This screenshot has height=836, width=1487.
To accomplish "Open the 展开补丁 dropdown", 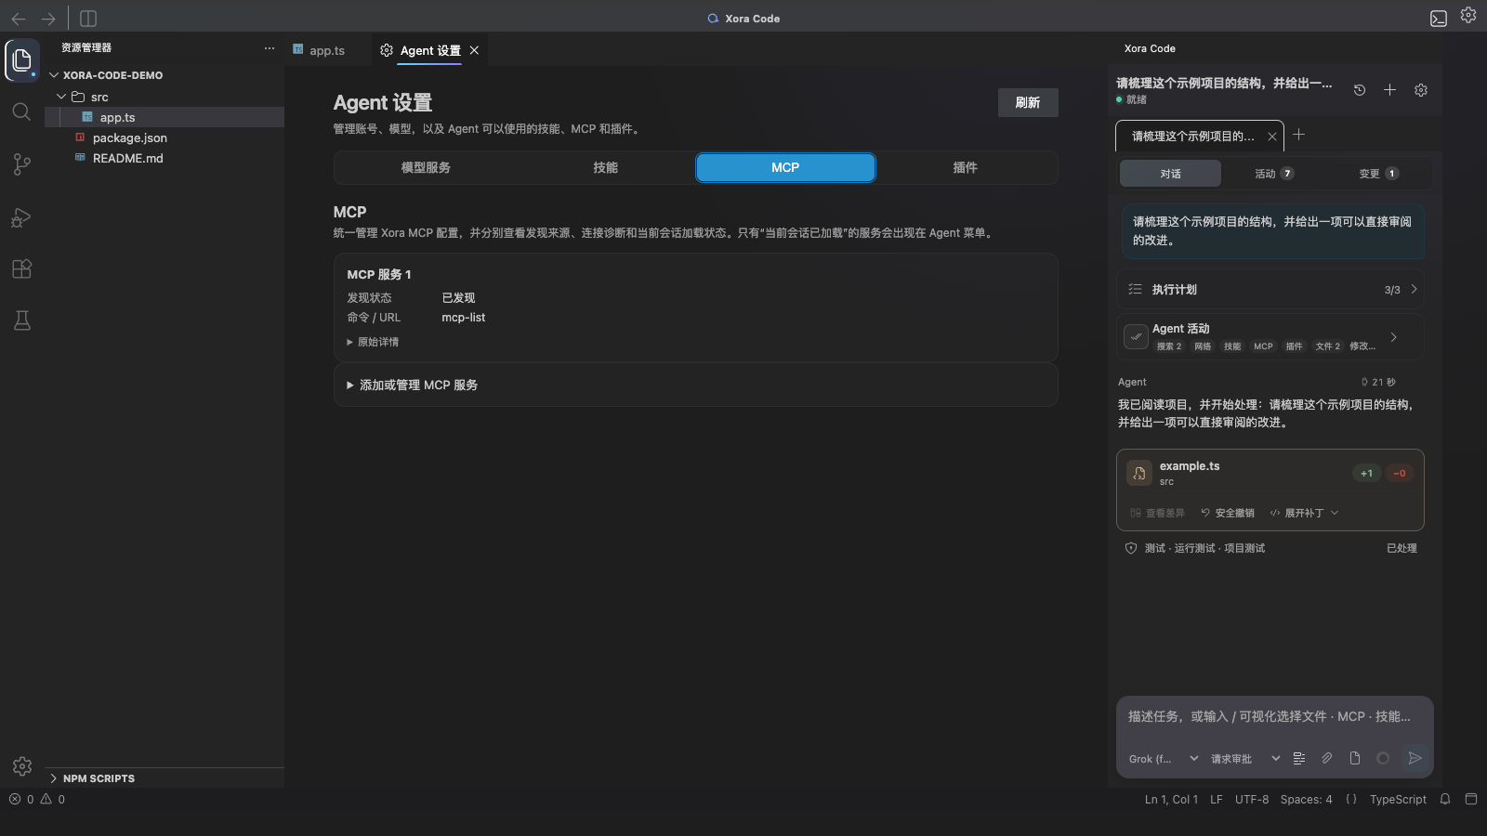I will (x=1304, y=513).
